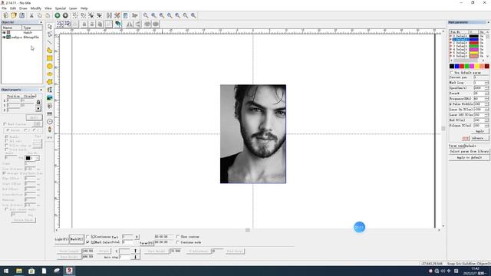Toggle the Continue mode checkbox
The width and height of the screenshot is (491, 276).
click(x=178, y=242)
